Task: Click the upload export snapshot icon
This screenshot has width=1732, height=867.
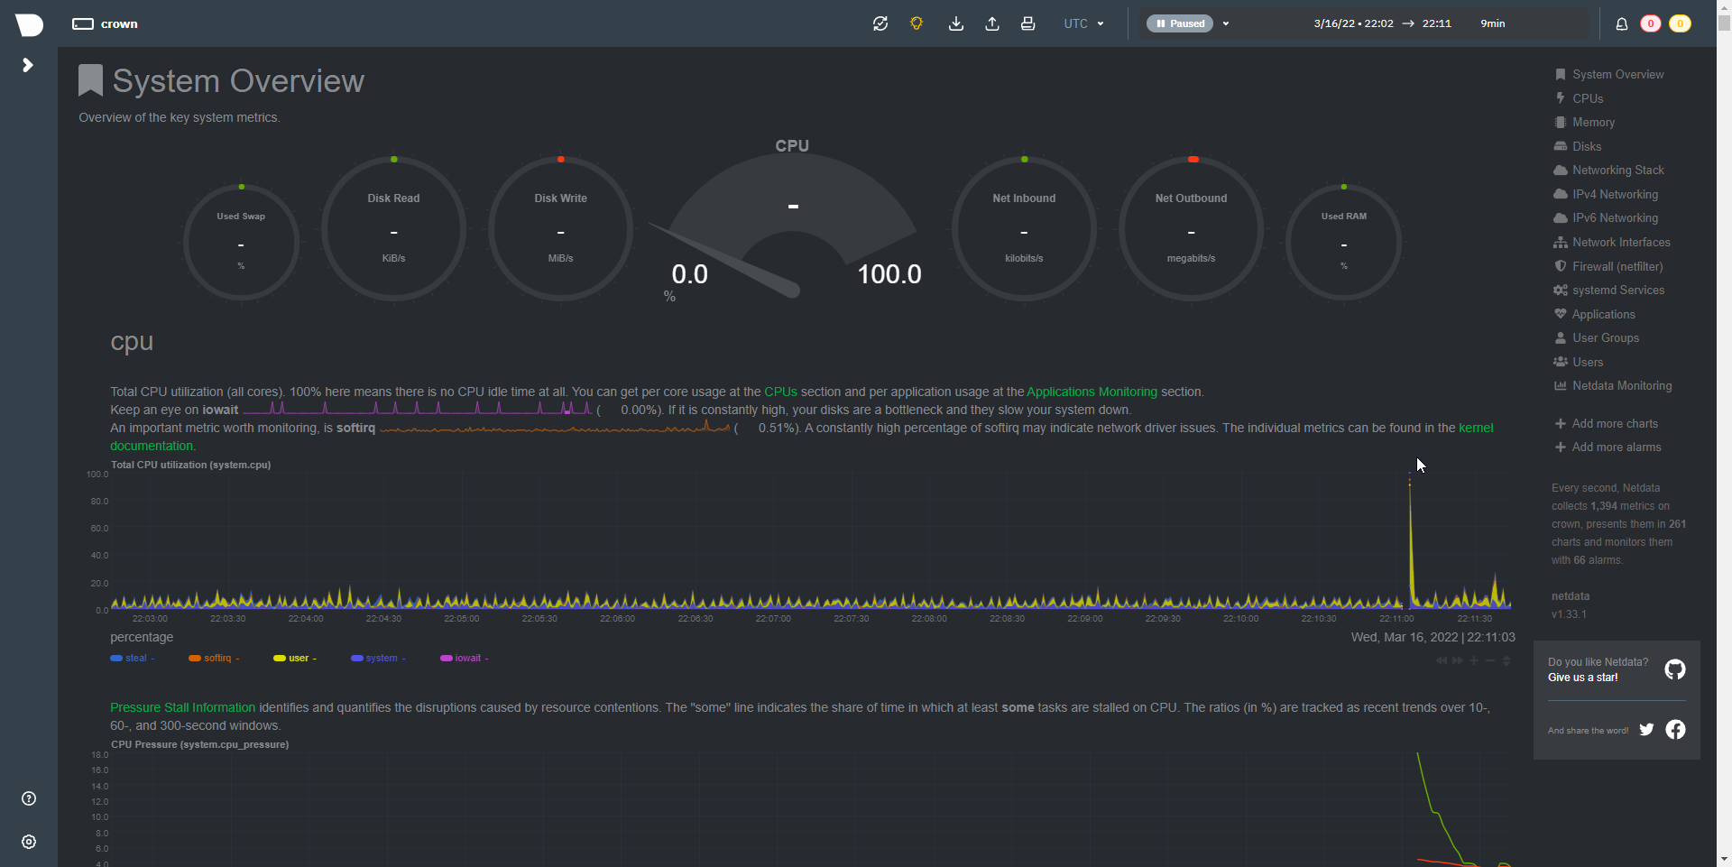Action: click(992, 23)
